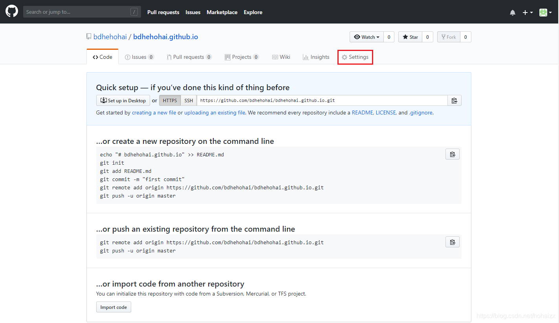Focus the Search or jump to field
This screenshot has width=559, height=323.
82,12
